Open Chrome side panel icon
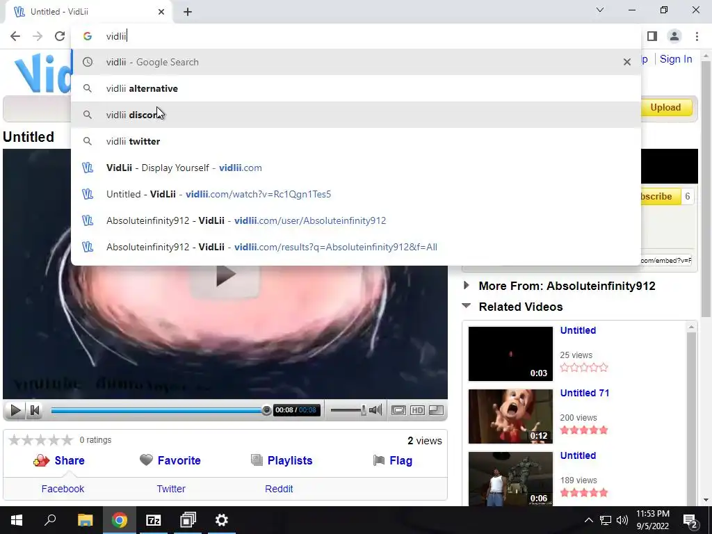This screenshot has height=534, width=712. 652,36
